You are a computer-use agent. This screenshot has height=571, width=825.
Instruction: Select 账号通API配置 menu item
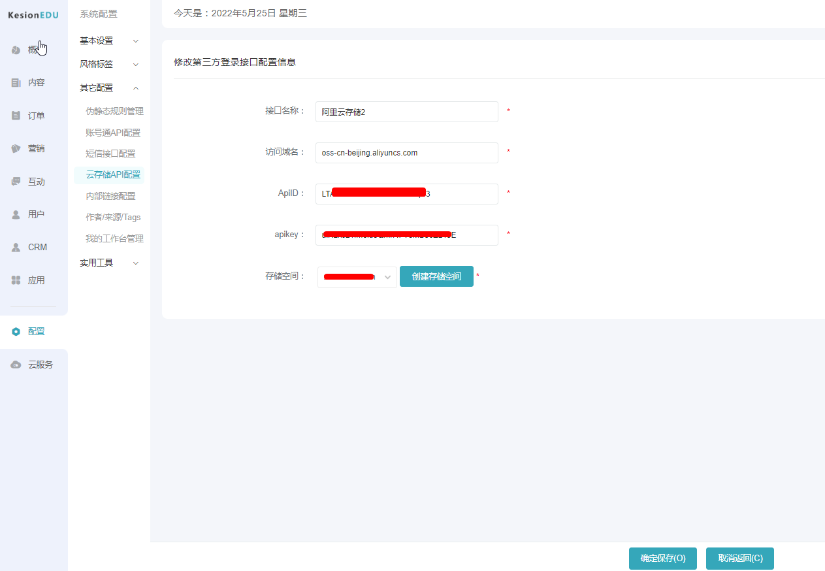pos(113,133)
